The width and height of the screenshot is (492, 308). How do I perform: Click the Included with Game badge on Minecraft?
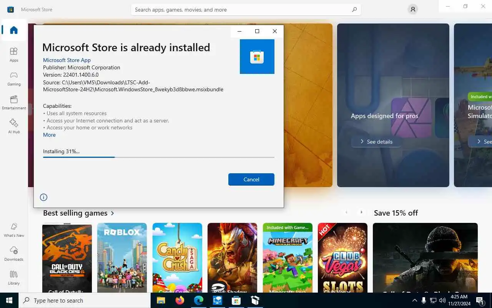coord(288,228)
